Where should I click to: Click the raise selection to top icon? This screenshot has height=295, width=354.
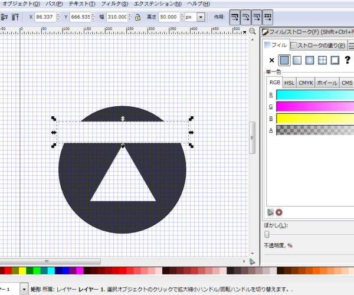click(x=15, y=17)
